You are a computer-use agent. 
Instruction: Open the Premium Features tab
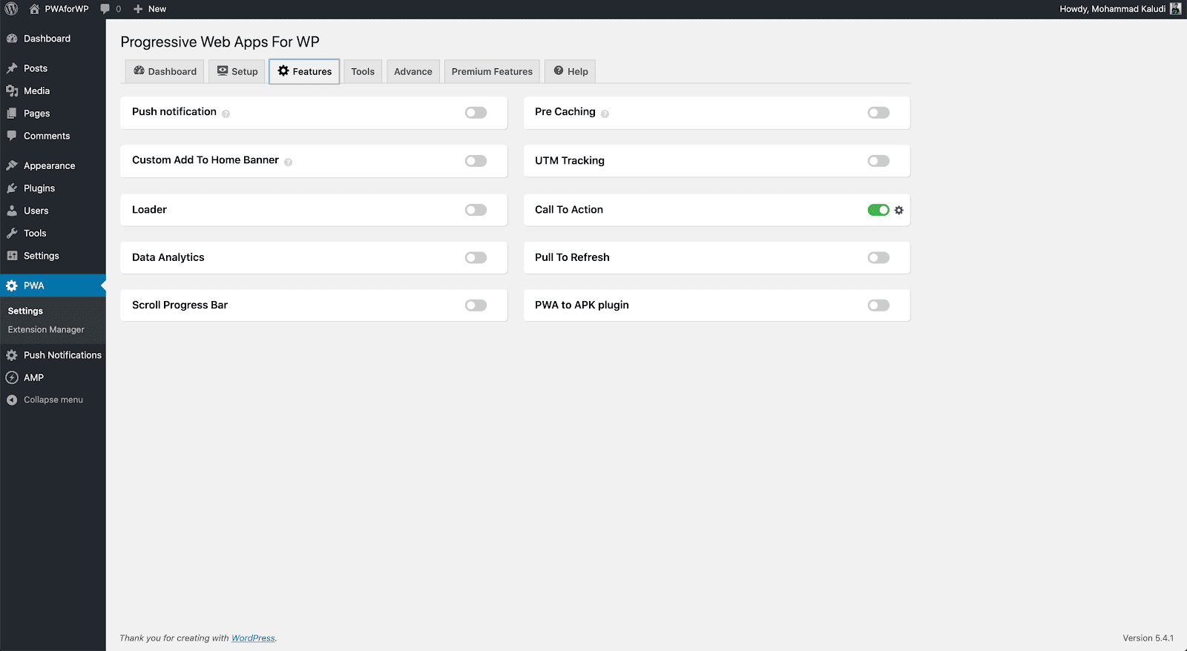point(492,71)
